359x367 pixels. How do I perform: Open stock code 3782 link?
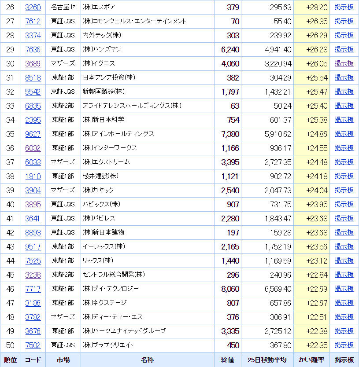[x=33, y=317]
